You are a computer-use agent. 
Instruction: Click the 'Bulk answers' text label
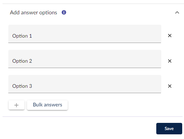click(x=48, y=105)
